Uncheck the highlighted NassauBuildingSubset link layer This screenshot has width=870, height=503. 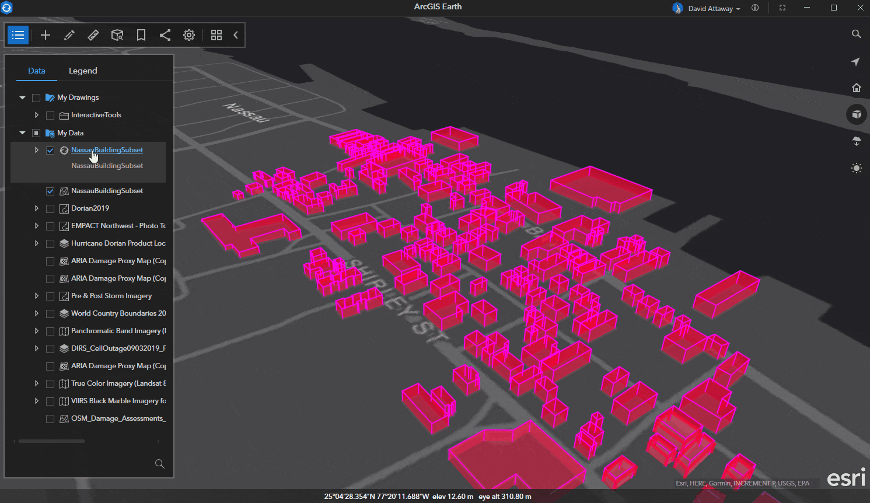50,151
